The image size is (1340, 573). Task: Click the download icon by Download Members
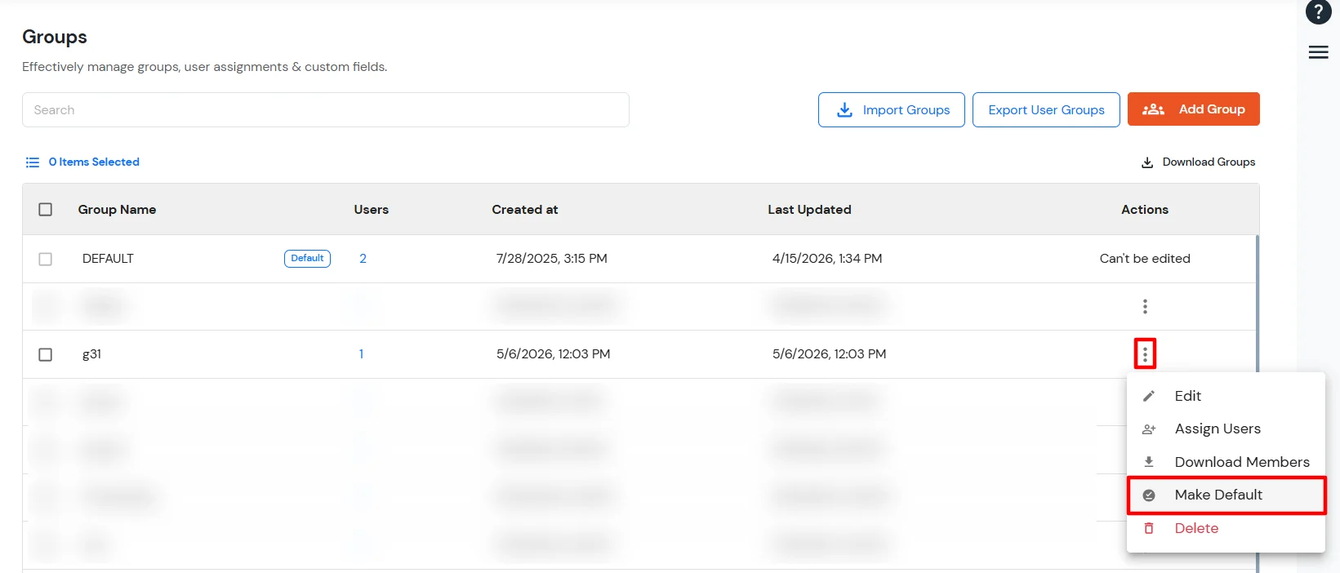click(1149, 462)
